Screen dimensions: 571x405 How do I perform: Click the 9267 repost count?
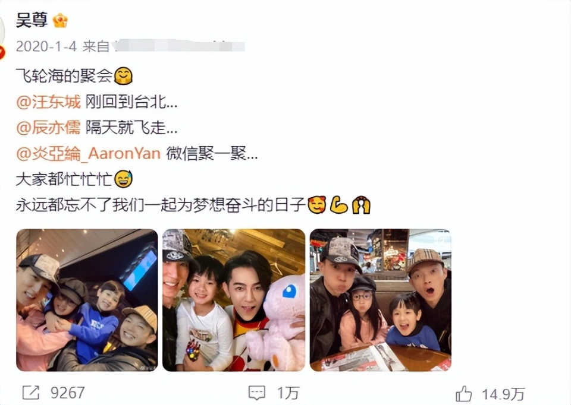[x=68, y=393]
